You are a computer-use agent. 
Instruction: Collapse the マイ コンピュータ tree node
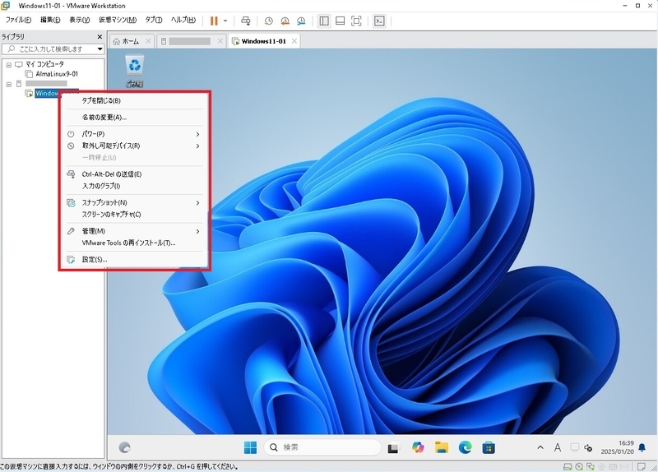point(9,65)
